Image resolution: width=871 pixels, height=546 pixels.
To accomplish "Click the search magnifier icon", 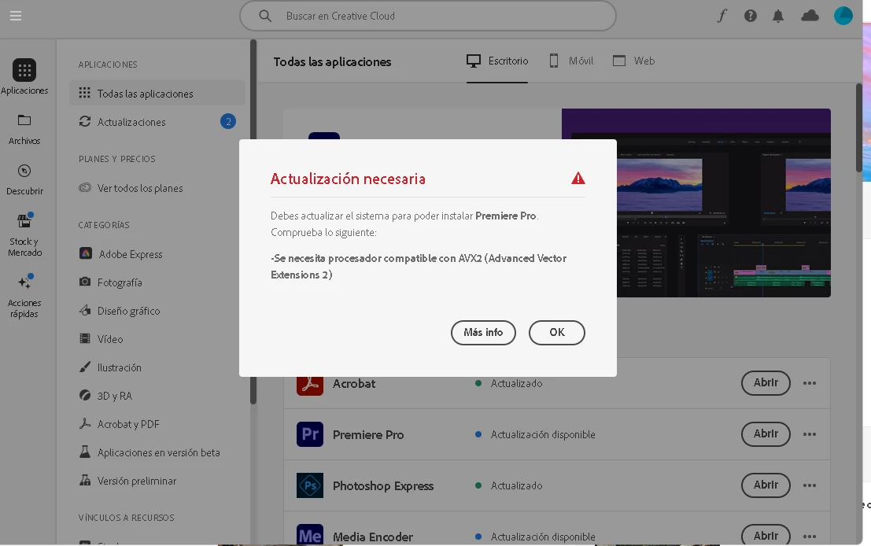I will click(x=265, y=16).
